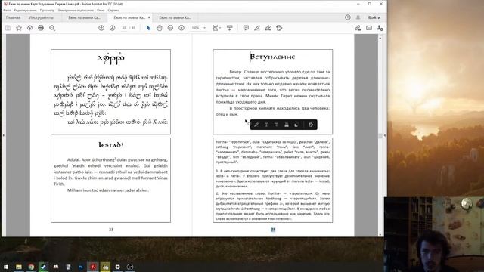Close the active document tab
Screen dimensions: 484x272
coord(149,17)
